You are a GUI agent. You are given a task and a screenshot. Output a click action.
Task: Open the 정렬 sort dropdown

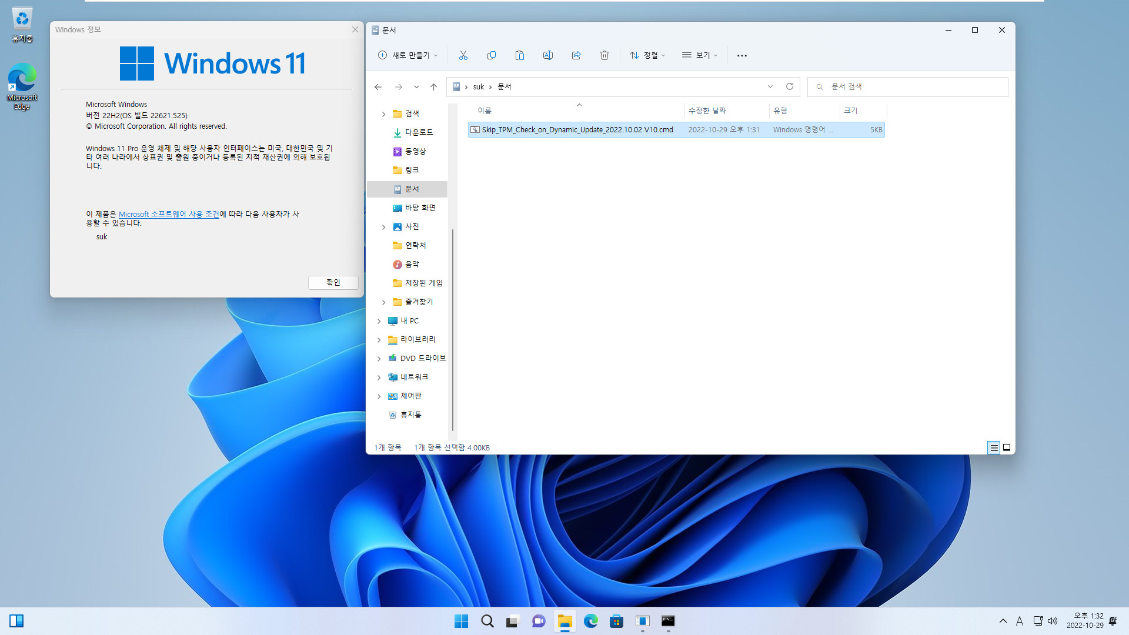pos(647,55)
